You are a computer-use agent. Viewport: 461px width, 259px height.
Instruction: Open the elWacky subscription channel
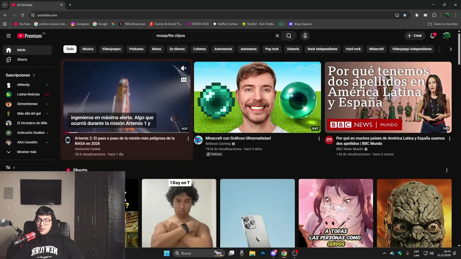tap(27, 85)
